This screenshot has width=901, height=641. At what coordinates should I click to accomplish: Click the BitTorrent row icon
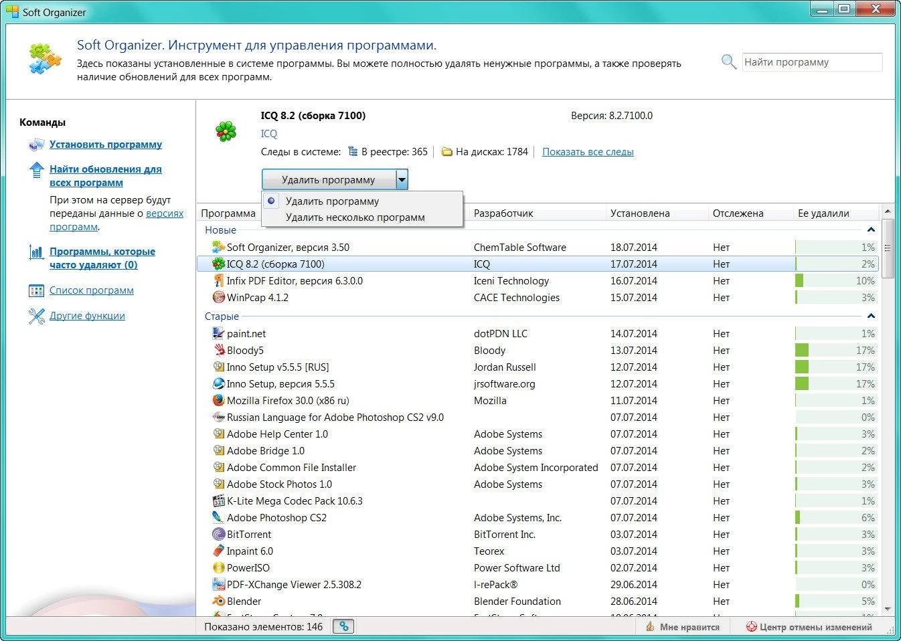pos(218,534)
